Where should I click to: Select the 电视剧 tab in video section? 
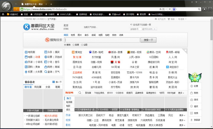click(x=69, y=102)
